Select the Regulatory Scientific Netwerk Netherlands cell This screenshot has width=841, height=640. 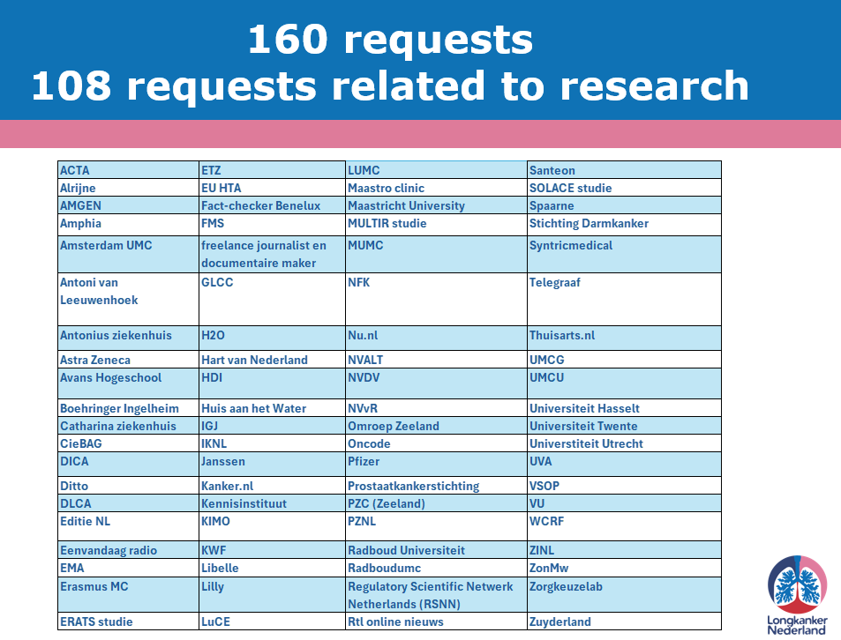(436, 594)
